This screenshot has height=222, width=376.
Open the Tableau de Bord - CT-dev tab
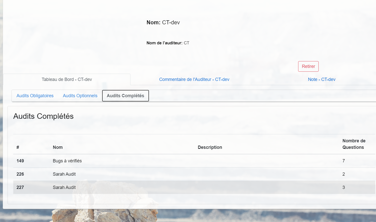pyautogui.click(x=67, y=79)
